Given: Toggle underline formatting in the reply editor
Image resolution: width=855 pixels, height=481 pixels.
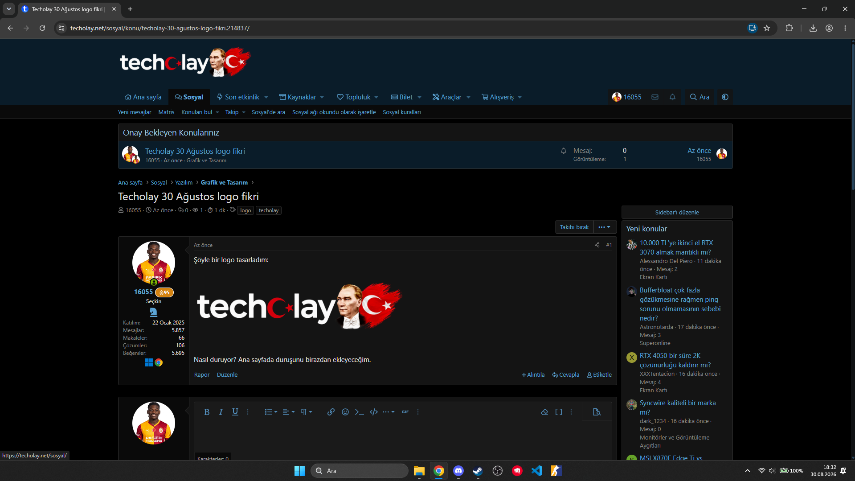Looking at the screenshot, I should coord(235,412).
